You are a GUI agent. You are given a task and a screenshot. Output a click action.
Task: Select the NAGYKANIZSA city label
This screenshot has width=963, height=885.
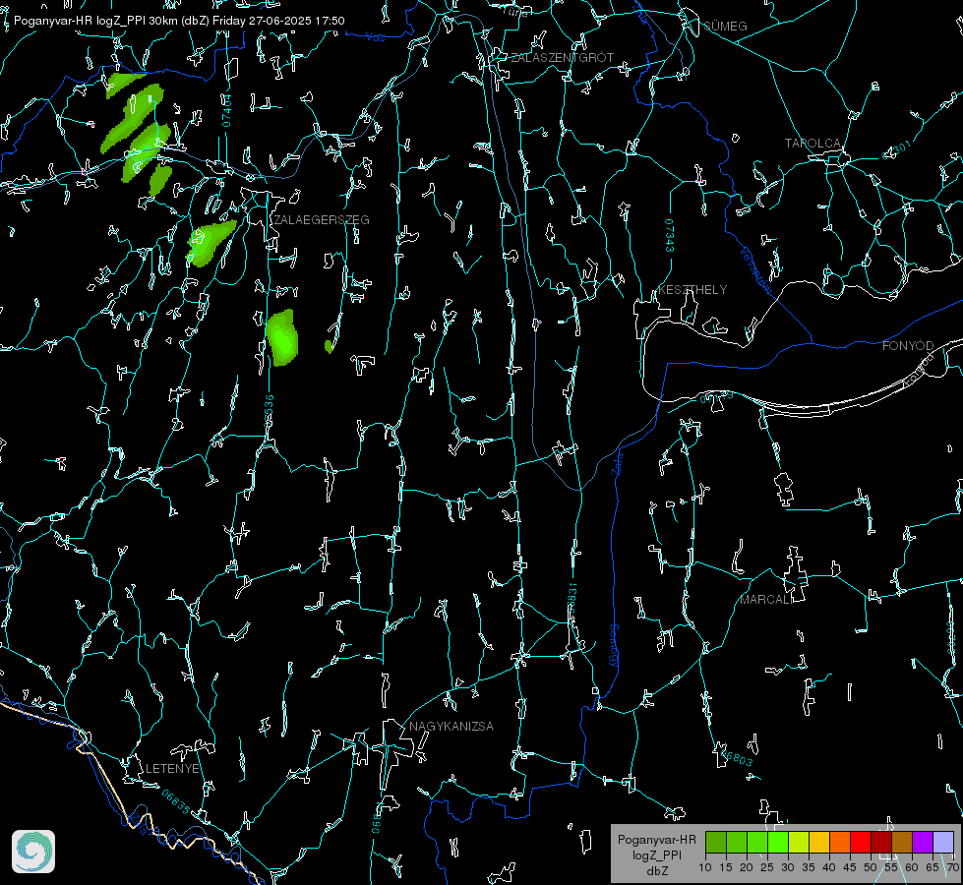451,727
